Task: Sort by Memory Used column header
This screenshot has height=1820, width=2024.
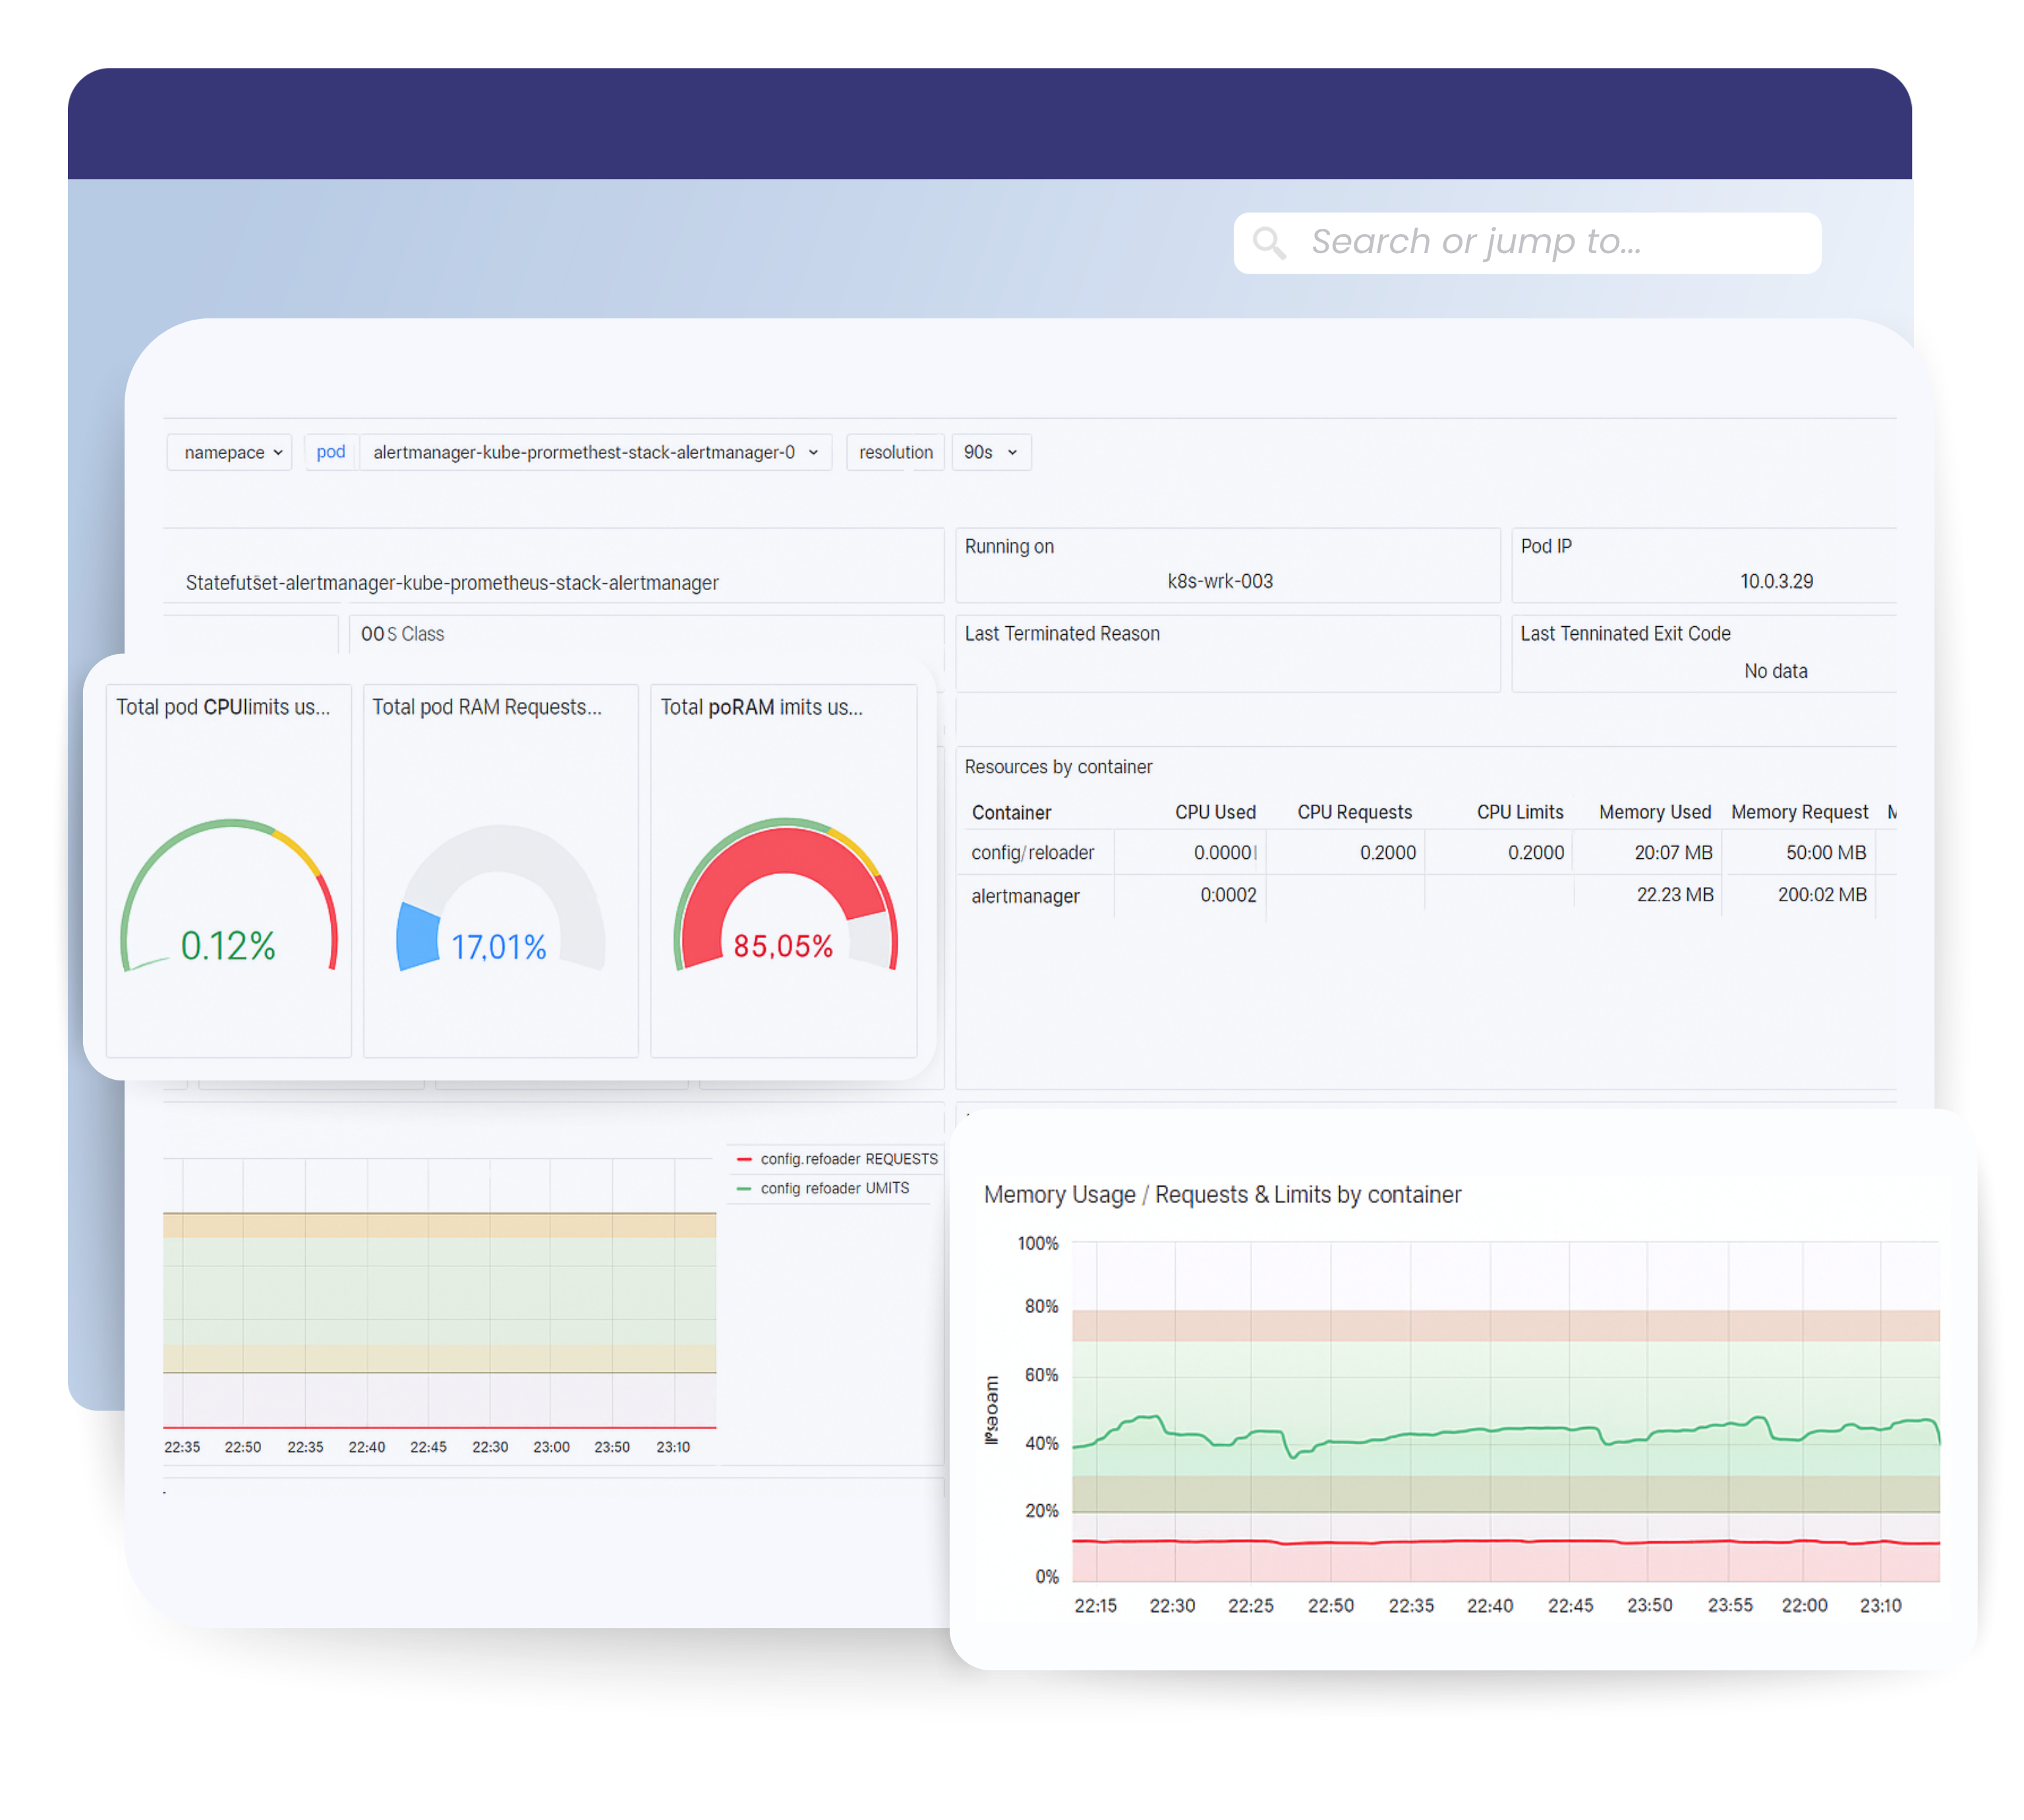Action: tap(1654, 812)
